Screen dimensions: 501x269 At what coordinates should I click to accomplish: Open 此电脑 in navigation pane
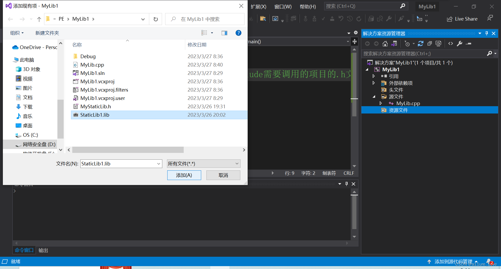pos(27,60)
